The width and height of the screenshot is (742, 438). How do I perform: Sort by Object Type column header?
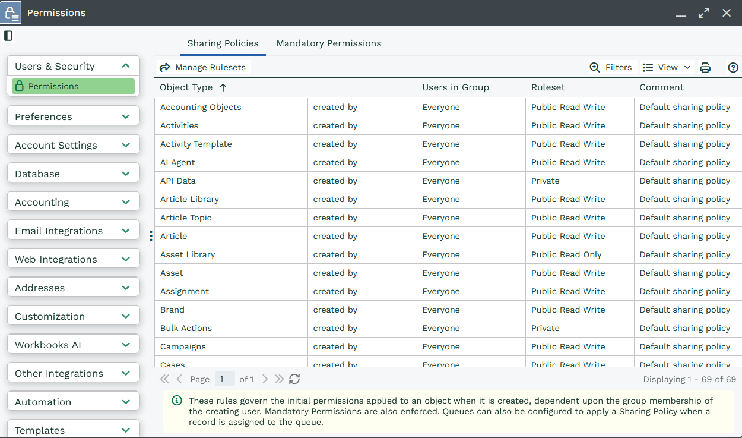186,87
